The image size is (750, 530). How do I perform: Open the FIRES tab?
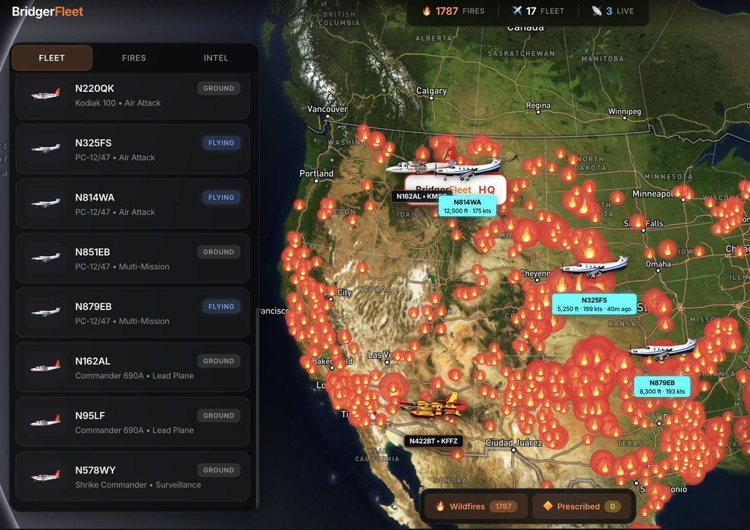click(134, 58)
